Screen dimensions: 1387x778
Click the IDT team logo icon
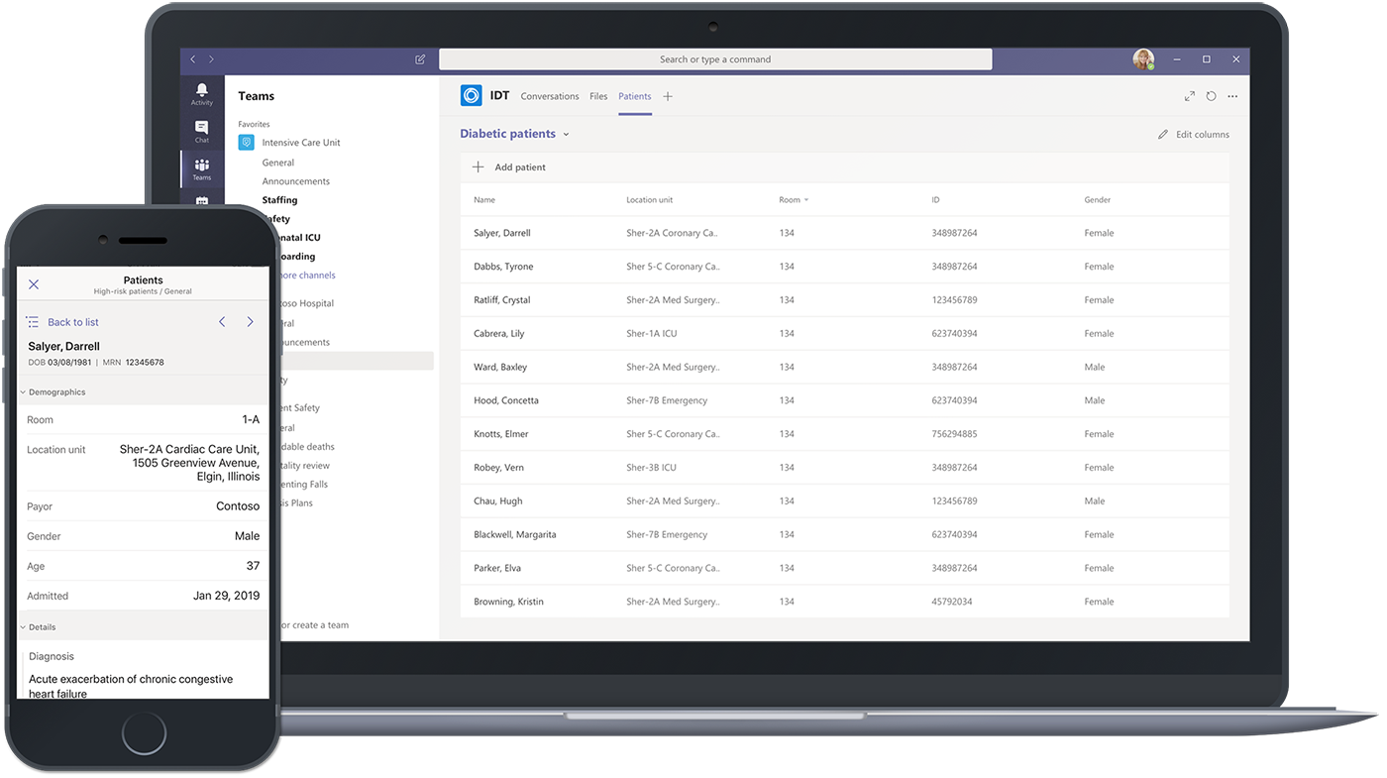tap(470, 95)
